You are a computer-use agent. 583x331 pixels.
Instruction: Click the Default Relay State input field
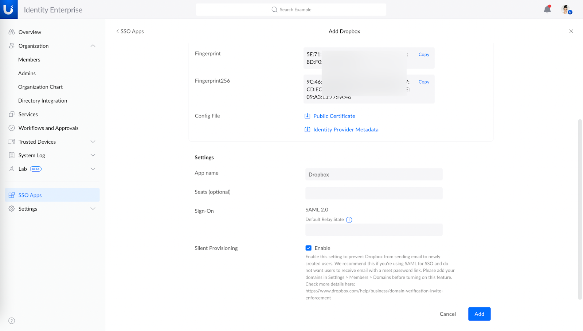coord(374,230)
